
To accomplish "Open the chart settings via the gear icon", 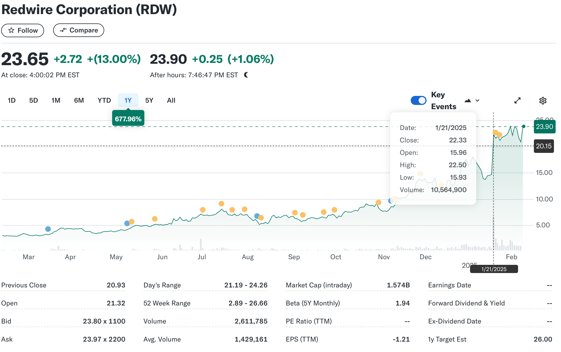I will tap(543, 101).
